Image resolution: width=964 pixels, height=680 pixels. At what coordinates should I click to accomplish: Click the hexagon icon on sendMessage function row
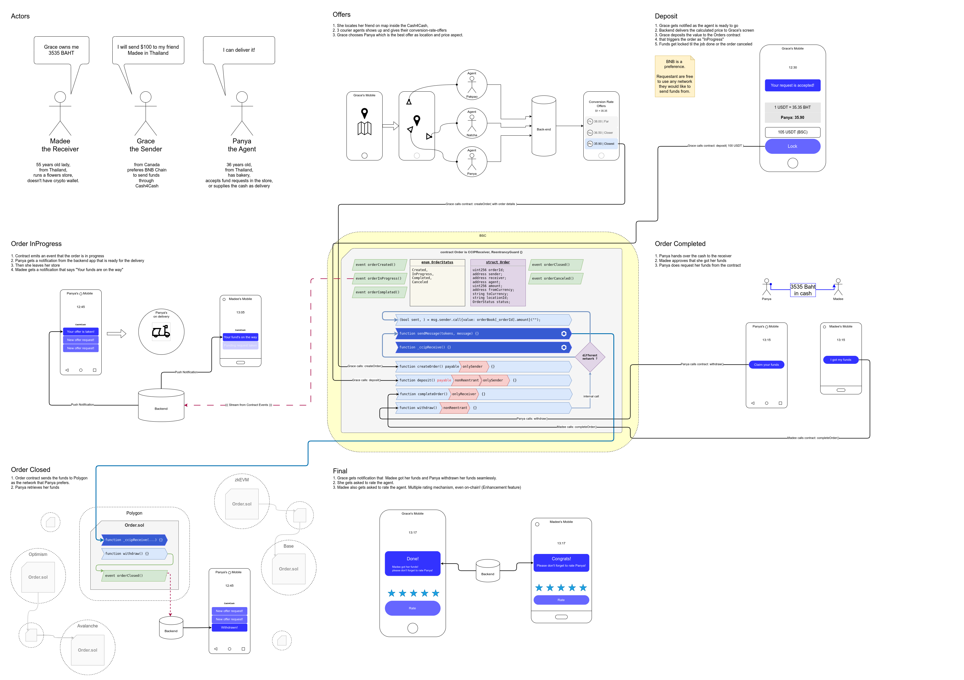pos(564,334)
